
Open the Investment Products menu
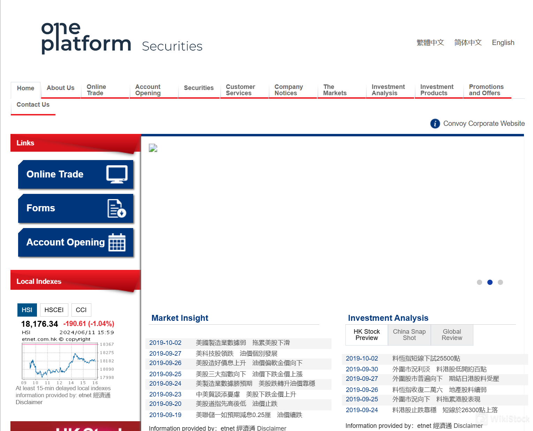tap(437, 90)
